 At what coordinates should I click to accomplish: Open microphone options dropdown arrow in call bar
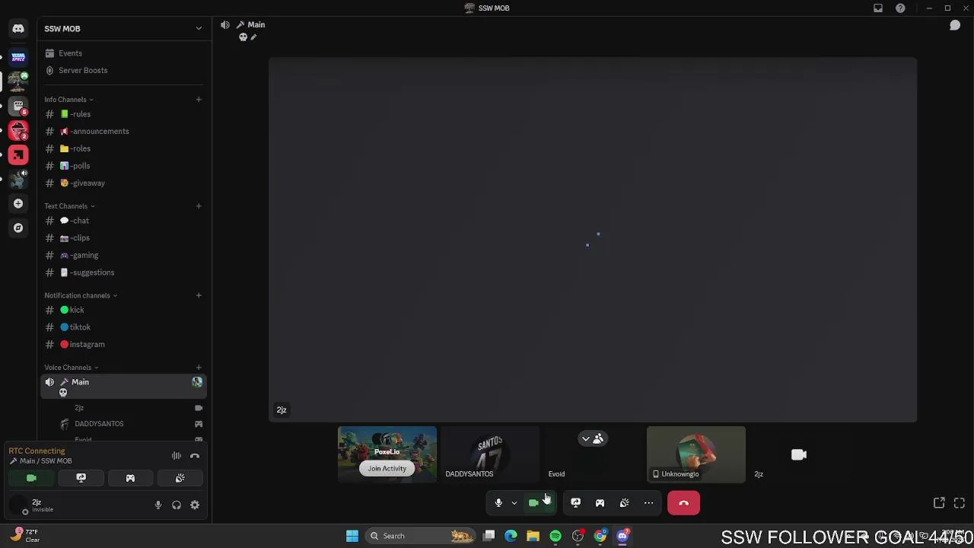[x=514, y=503]
